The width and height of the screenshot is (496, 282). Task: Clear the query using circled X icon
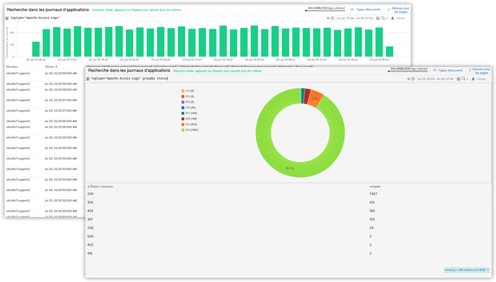pos(413,79)
